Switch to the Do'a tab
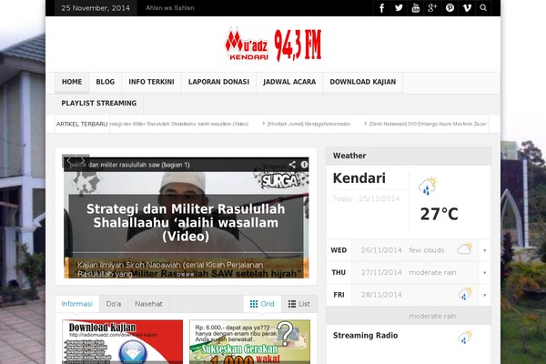 click(x=114, y=304)
